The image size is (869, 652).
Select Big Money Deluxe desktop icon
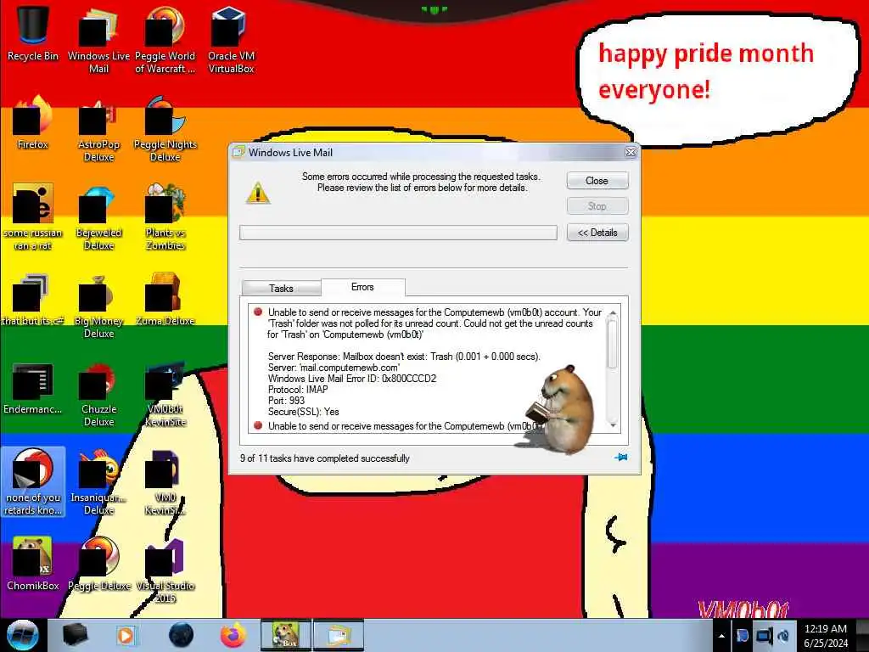[x=98, y=306]
